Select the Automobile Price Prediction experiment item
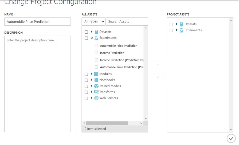Viewport: 239px width, 145px height. coord(119,46)
